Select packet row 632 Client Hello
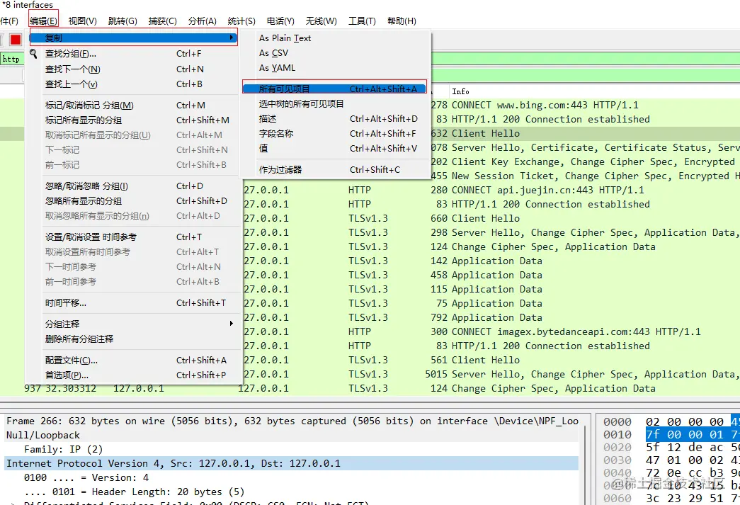Screen dimensions: 740x505 tap(585, 134)
